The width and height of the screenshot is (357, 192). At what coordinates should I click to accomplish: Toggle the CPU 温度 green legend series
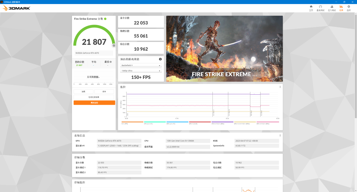(155, 123)
